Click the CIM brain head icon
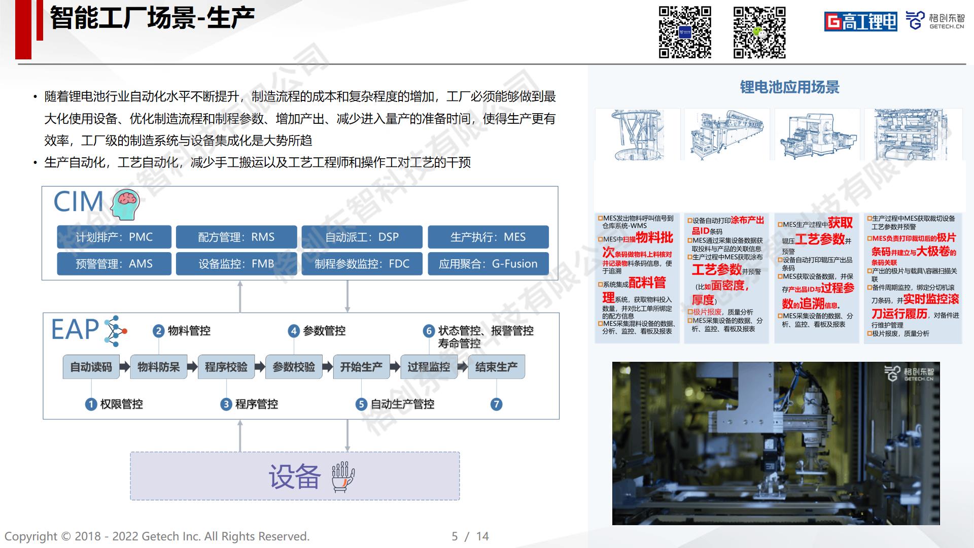974x548 pixels. pos(125,204)
